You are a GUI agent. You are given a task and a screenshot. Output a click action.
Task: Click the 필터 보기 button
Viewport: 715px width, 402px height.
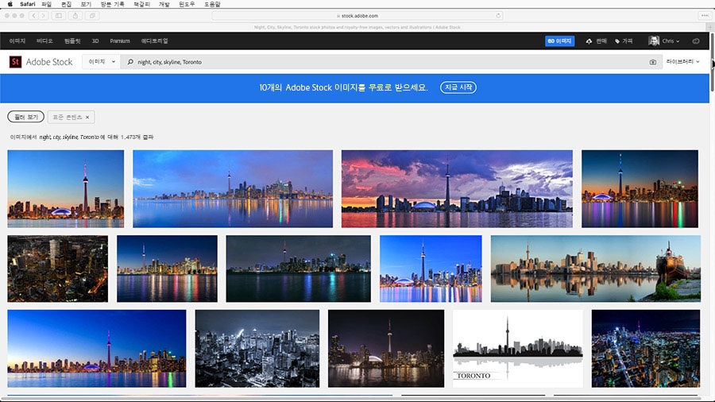pos(26,117)
